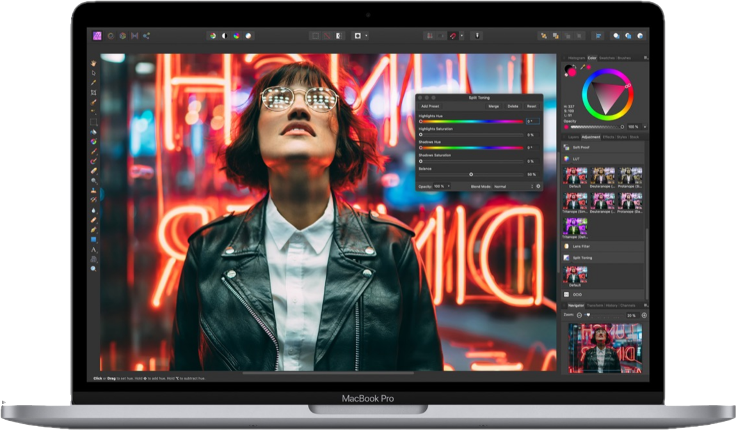The width and height of the screenshot is (736, 430).
Task: Open the Blend Mode dropdown set to Normal
Action: pyautogui.click(x=512, y=186)
